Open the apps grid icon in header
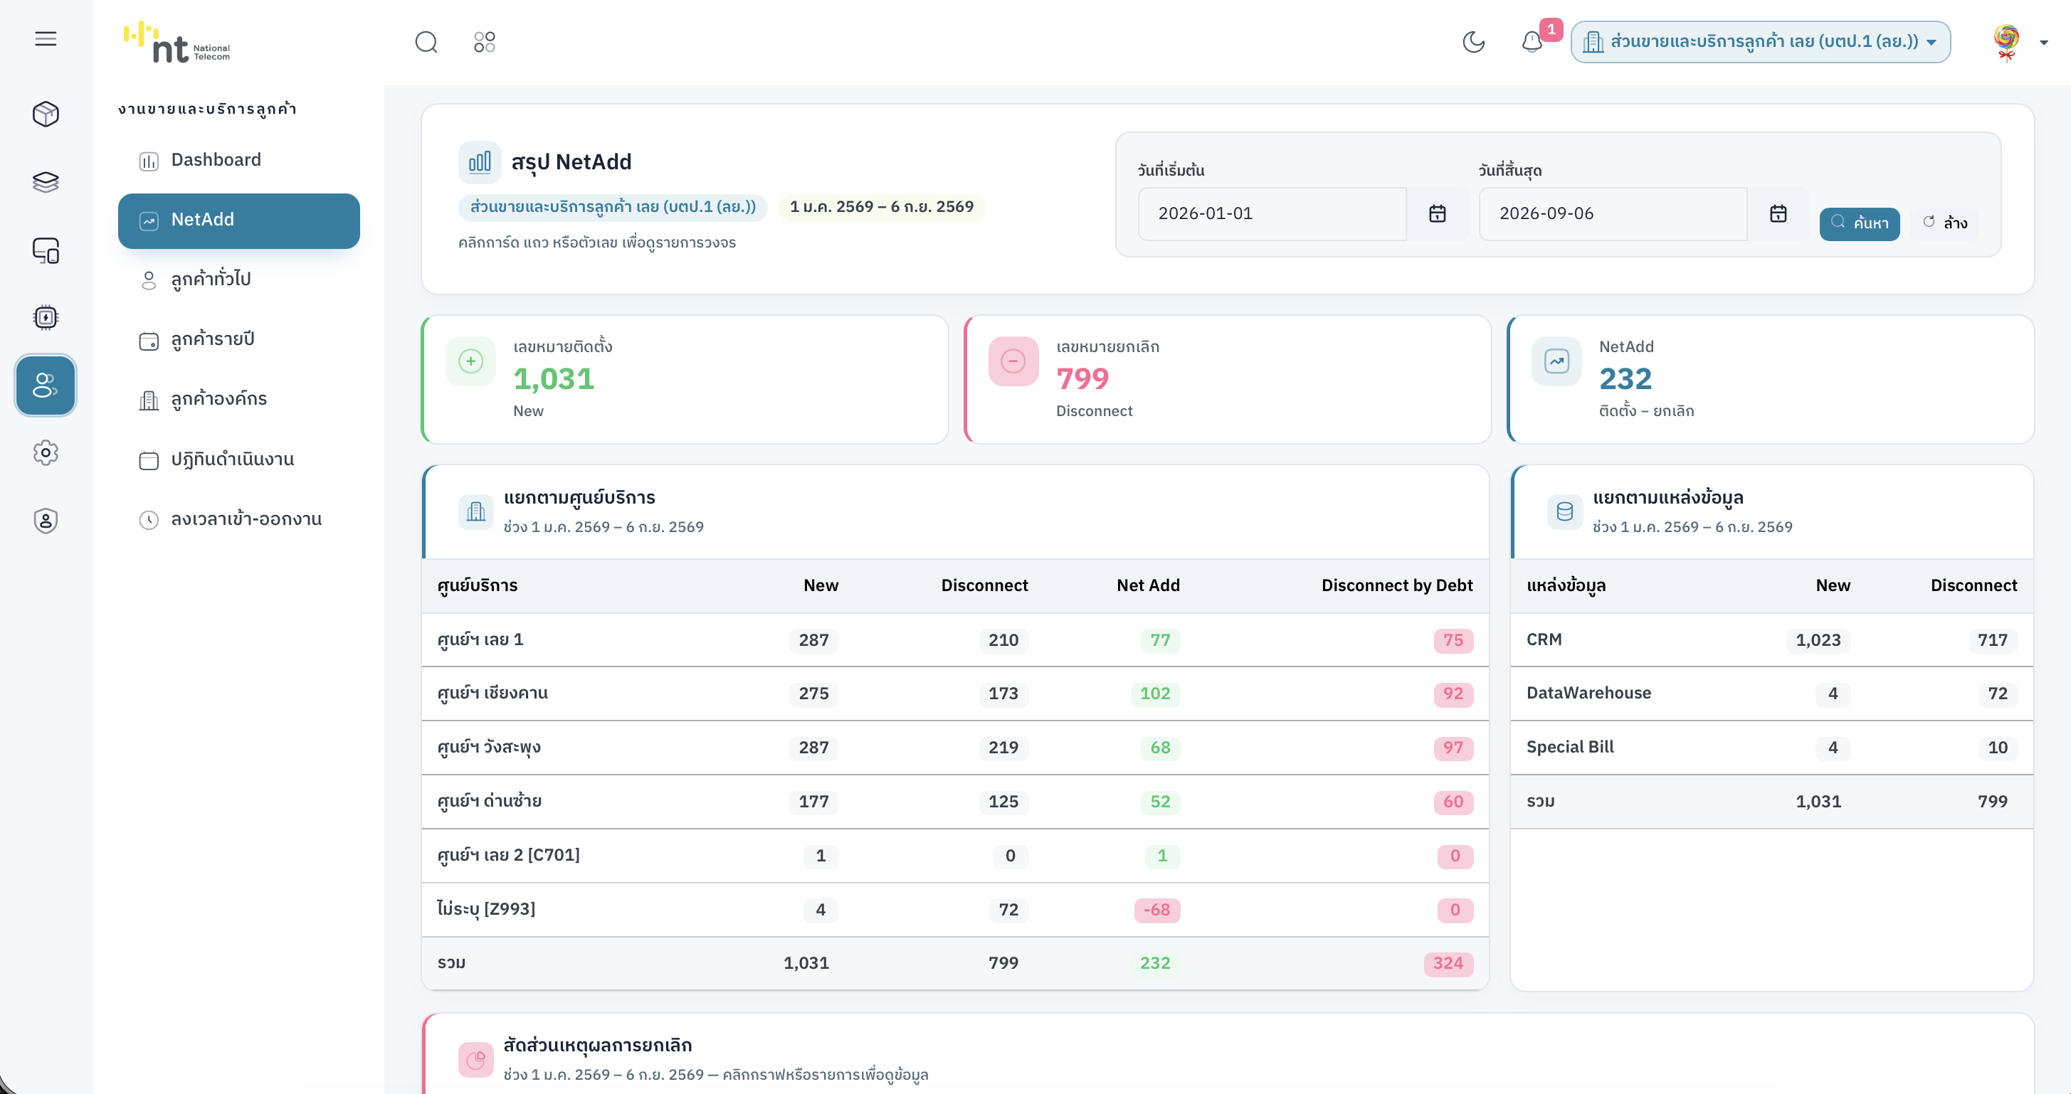 point(485,42)
